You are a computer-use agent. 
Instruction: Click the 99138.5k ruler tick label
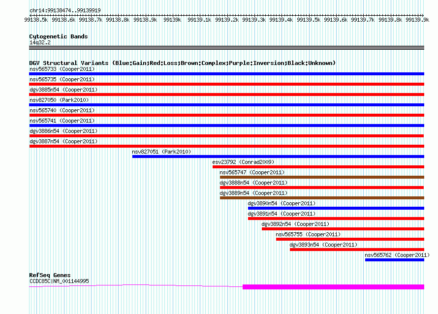tap(36, 20)
